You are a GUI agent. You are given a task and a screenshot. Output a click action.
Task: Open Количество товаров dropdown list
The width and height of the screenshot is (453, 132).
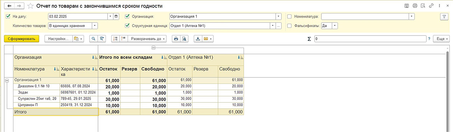tap(95, 26)
